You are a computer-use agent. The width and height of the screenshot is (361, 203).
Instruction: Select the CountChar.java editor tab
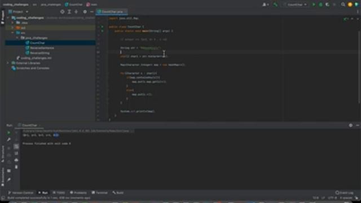[x=112, y=11]
